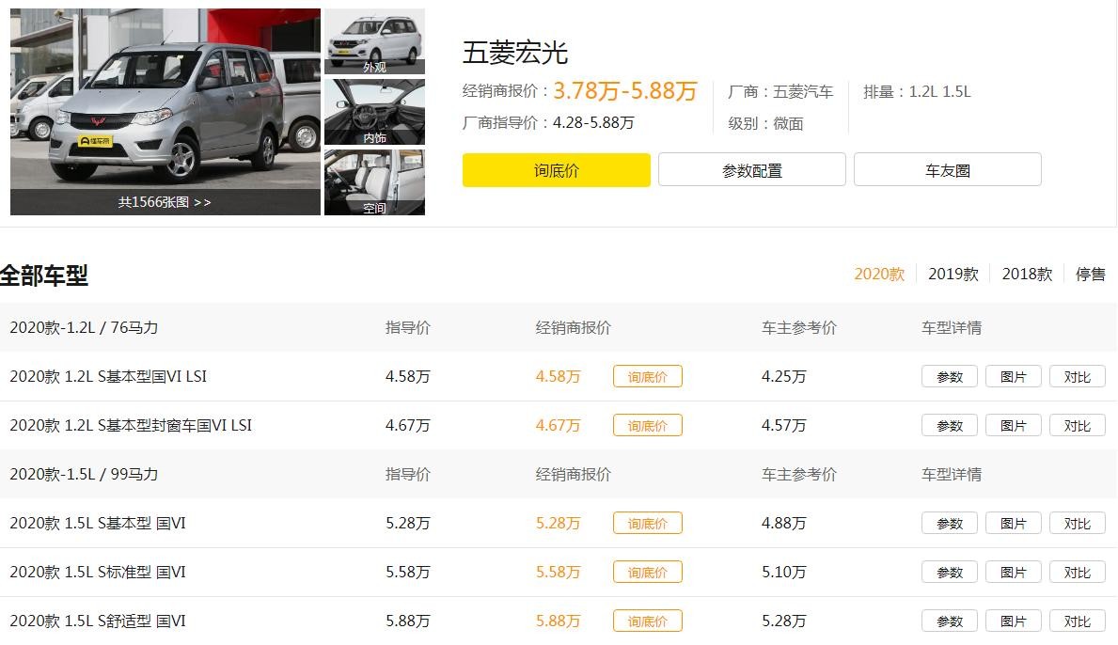Open the main Wuling Hongguang car photo
This screenshot has height=645, width=1118.
point(165,99)
